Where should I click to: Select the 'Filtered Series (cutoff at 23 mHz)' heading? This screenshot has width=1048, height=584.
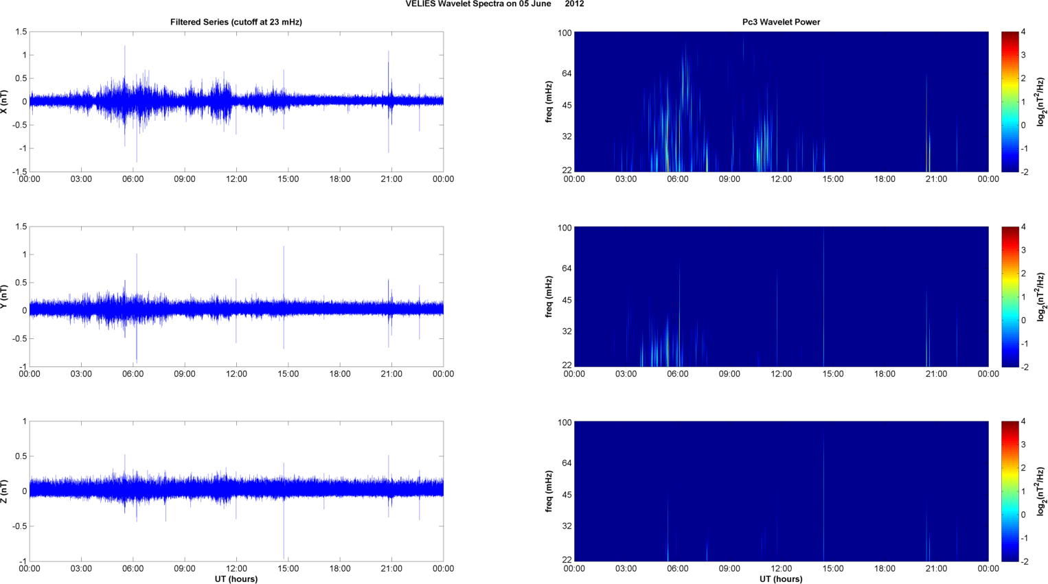[236, 22]
